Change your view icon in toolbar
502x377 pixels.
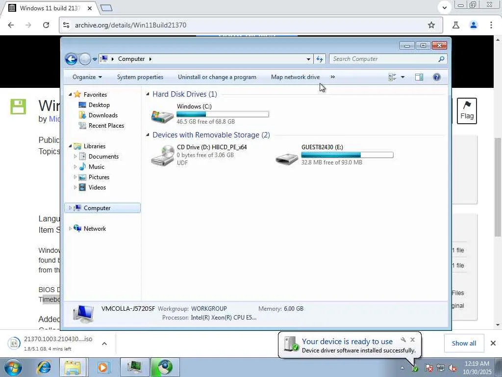392,77
